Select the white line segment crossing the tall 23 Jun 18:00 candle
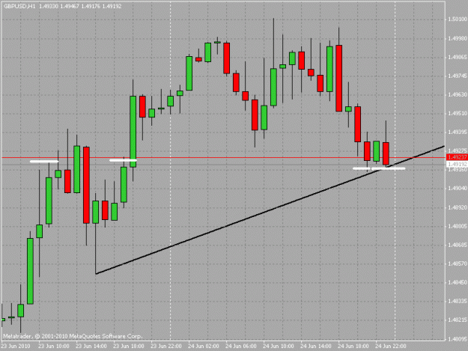 (123, 160)
